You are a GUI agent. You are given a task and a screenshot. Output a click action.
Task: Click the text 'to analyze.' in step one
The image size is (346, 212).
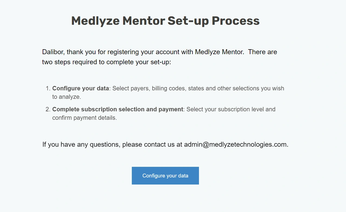coord(67,97)
